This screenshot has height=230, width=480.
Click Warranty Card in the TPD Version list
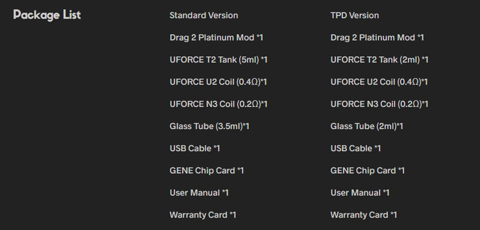[364, 215]
